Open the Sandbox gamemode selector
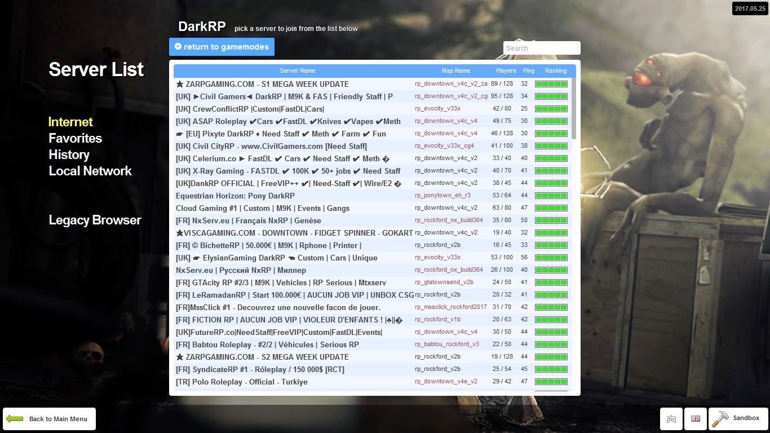The height and width of the screenshot is (433, 770). 738,419
